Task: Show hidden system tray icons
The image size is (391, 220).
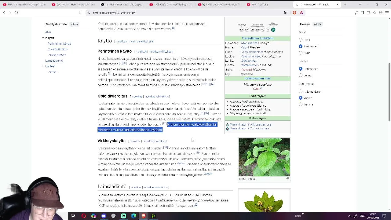Action: pyautogui.click(x=349, y=216)
